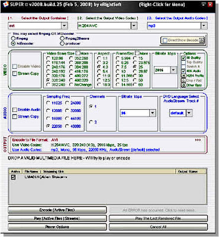Image resolution: width=219 pixels, height=237 pixels.
Task: Toggle the Stretch It option checkbox
Action: pyautogui.click(x=183, y=66)
